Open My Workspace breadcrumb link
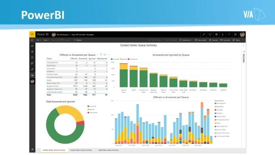The width and height of the screenshot is (275, 155). pos(63,34)
